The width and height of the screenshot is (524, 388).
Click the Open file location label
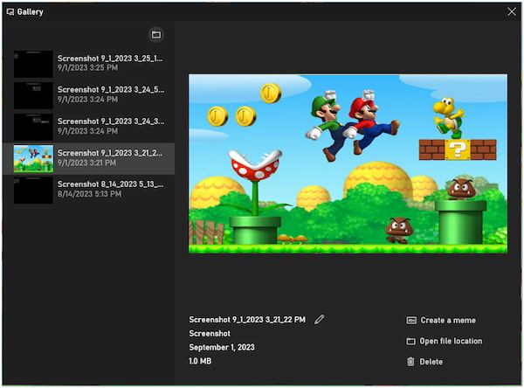click(x=451, y=342)
